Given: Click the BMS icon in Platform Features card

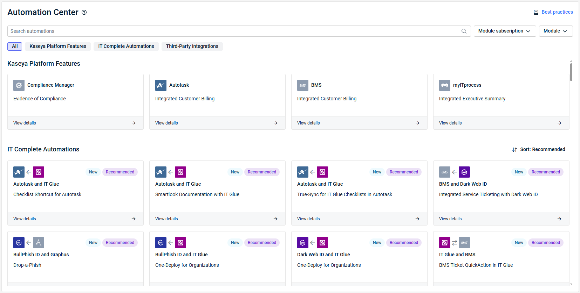Looking at the screenshot, I should (x=303, y=85).
